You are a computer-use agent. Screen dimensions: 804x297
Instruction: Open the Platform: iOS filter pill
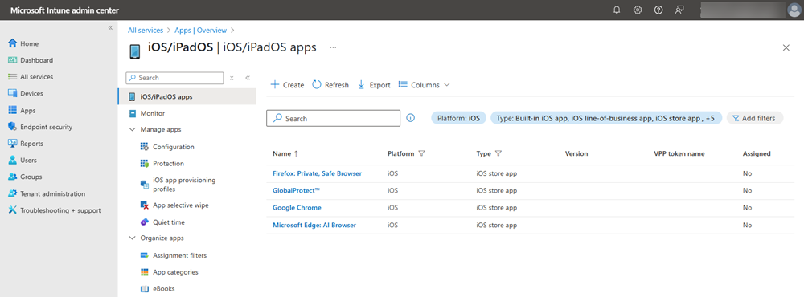(458, 118)
